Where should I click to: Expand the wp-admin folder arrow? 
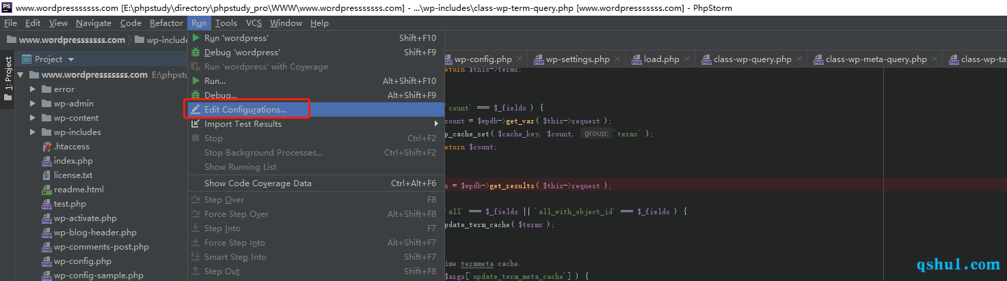pos(33,104)
